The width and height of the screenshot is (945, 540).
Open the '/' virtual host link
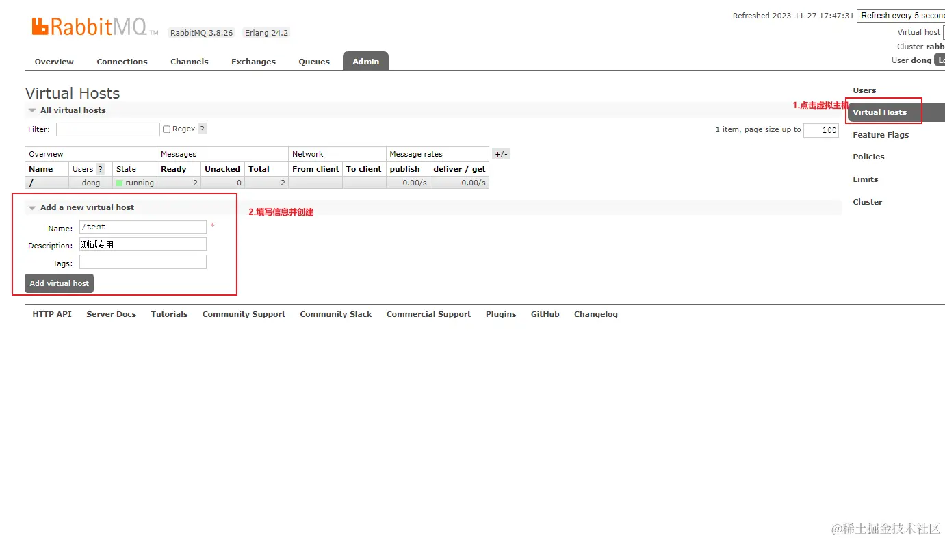31,183
